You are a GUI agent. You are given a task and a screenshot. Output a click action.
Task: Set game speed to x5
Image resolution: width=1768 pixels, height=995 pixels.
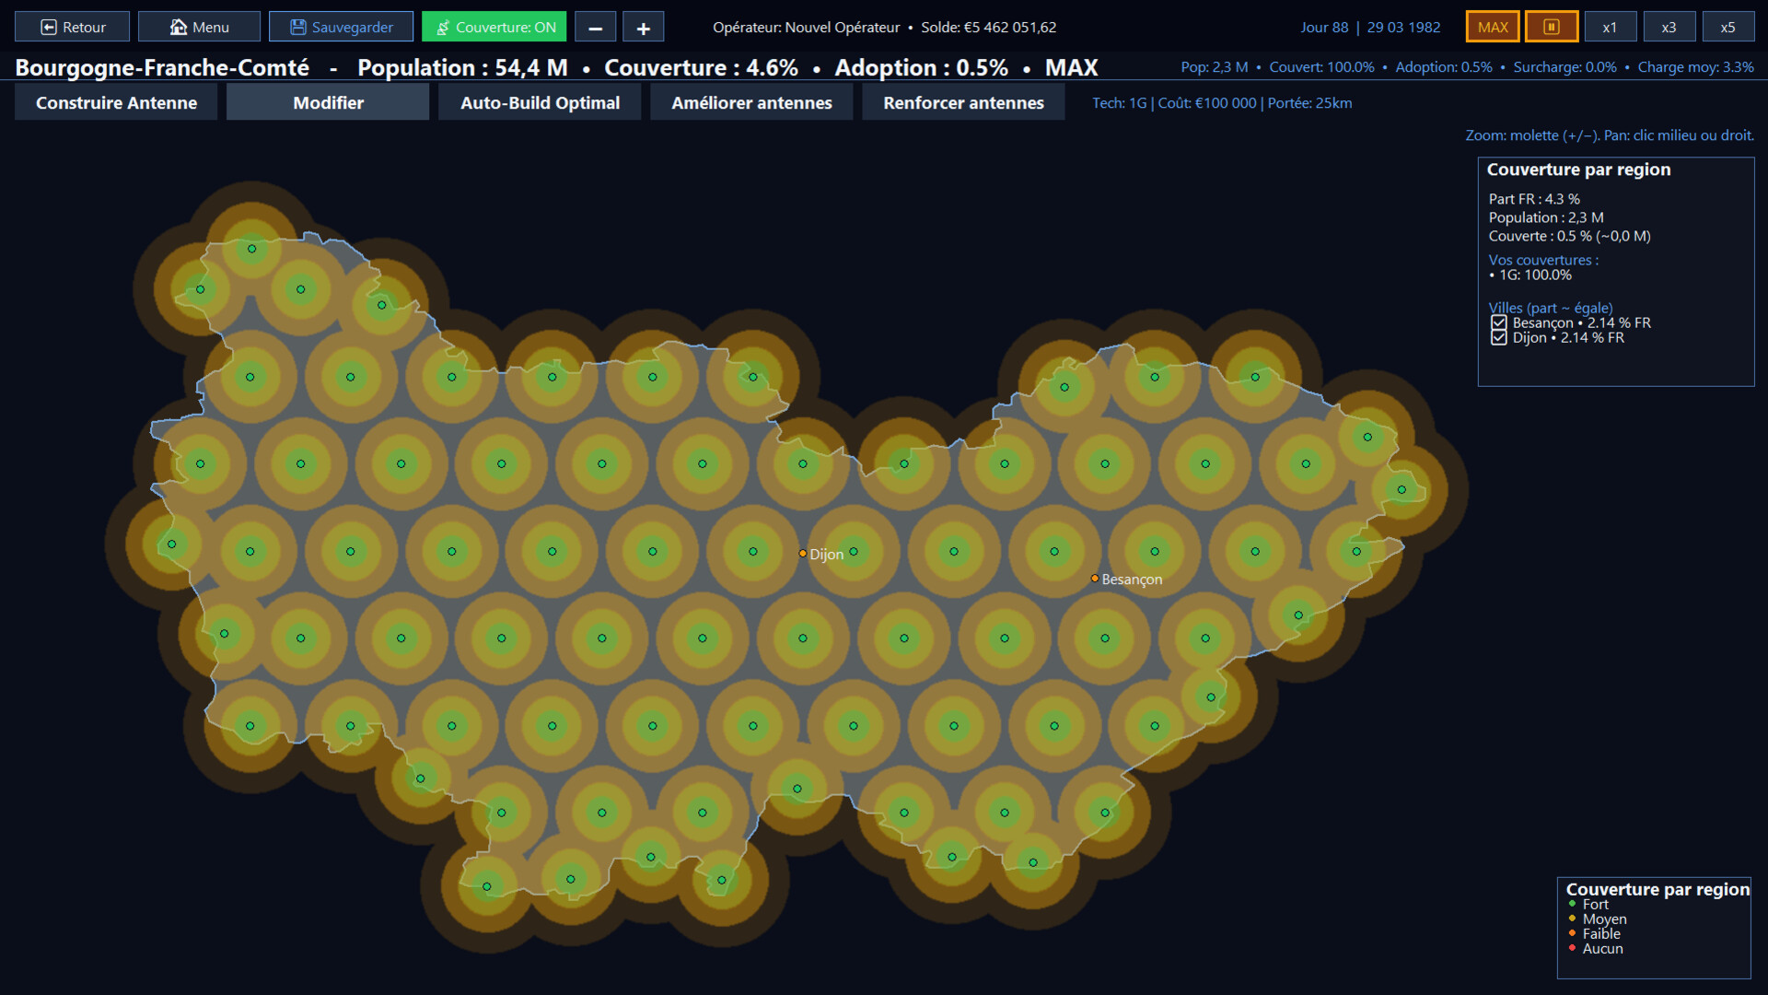tap(1727, 27)
